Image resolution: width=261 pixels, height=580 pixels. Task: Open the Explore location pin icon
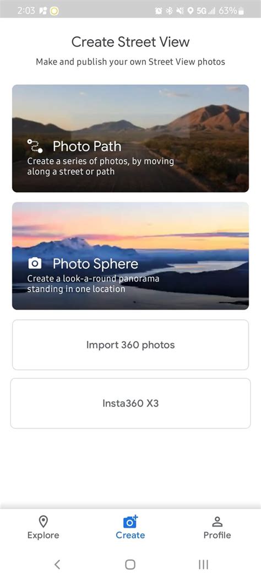tap(44, 522)
